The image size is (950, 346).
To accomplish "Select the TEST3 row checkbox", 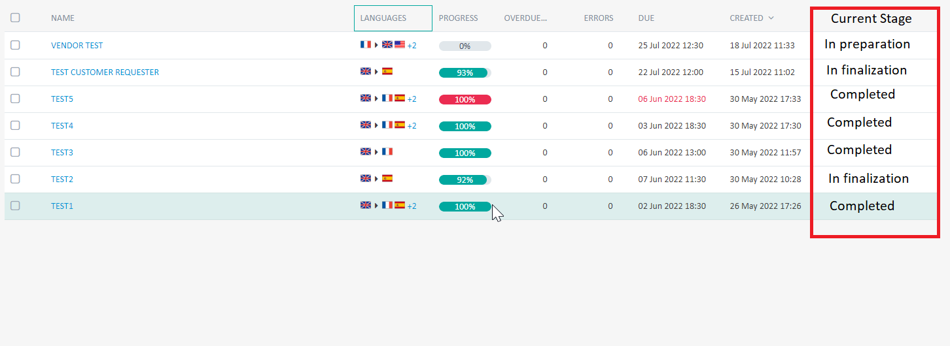I will coord(15,152).
